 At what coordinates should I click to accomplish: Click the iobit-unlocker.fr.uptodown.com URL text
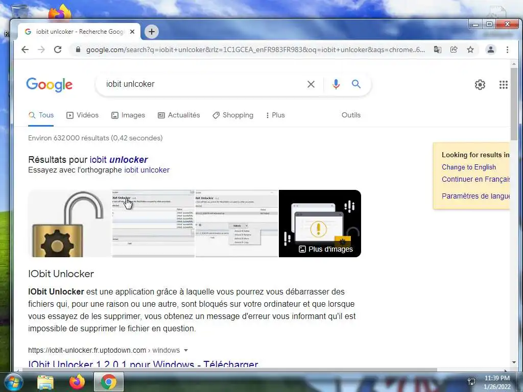click(x=87, y=350)
